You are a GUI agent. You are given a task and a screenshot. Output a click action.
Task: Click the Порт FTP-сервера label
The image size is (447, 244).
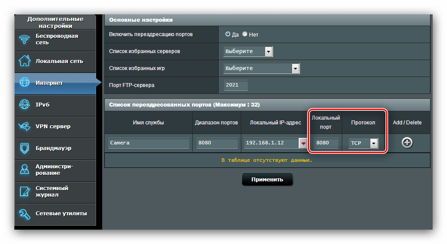[x=132, y=85]
